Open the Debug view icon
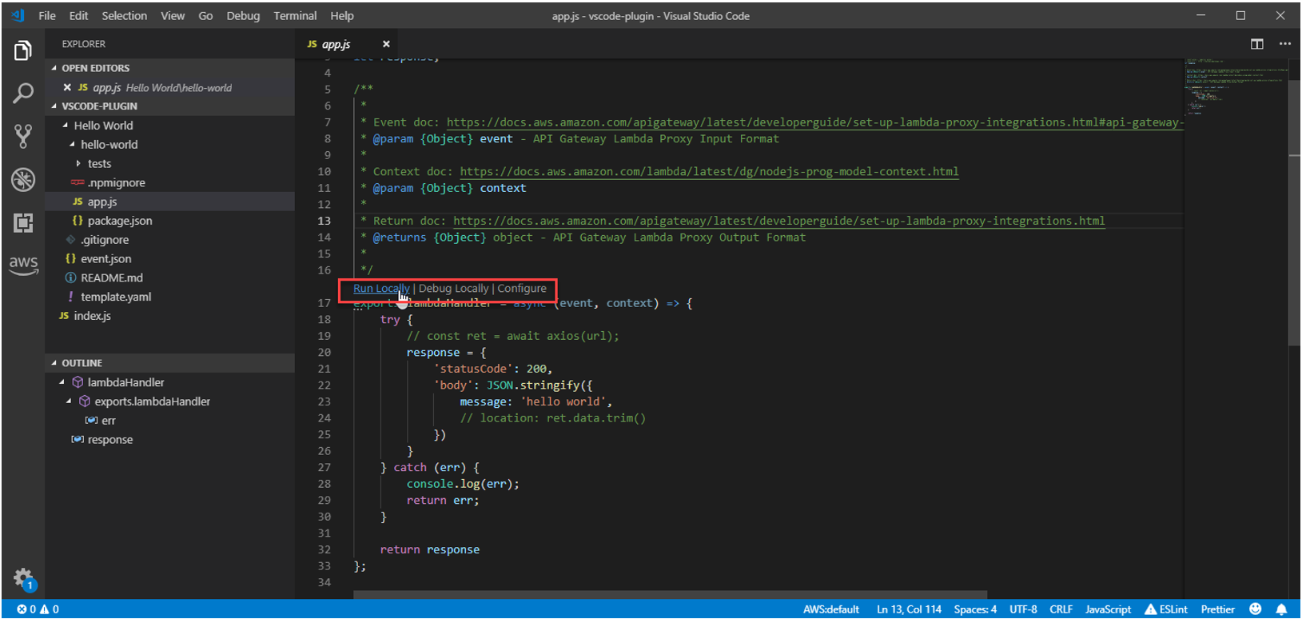Screen dimensions: 1302x619 (23, 180)
